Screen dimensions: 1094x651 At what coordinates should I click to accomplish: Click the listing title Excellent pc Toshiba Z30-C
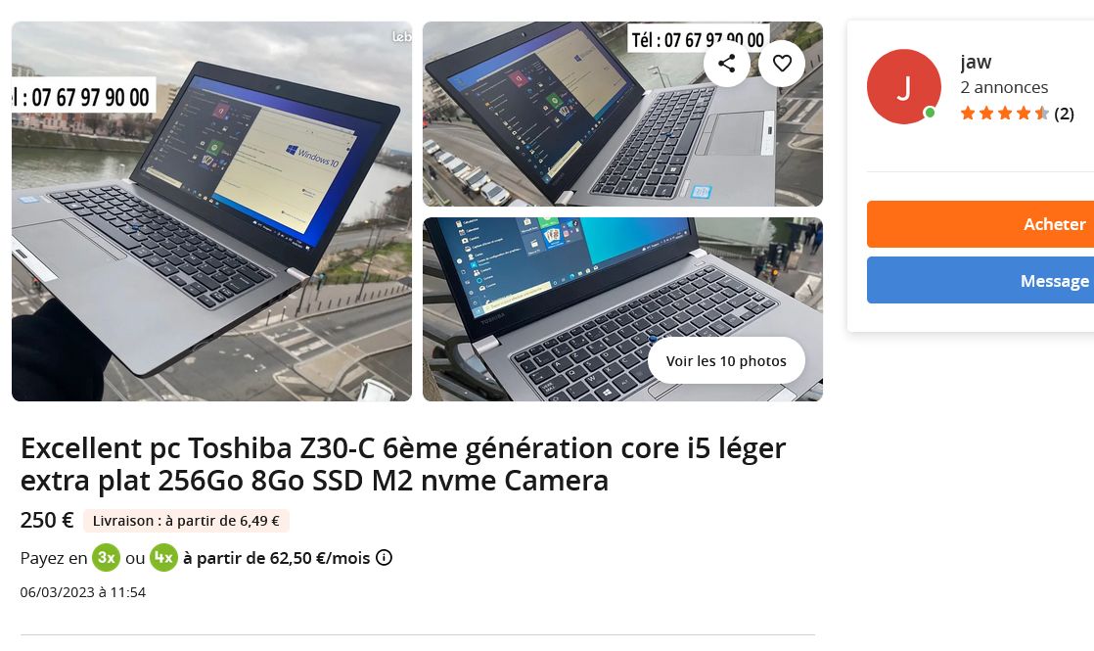(403, 464)
